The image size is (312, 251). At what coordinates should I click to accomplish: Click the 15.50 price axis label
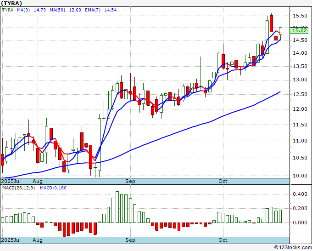(300, 16)
